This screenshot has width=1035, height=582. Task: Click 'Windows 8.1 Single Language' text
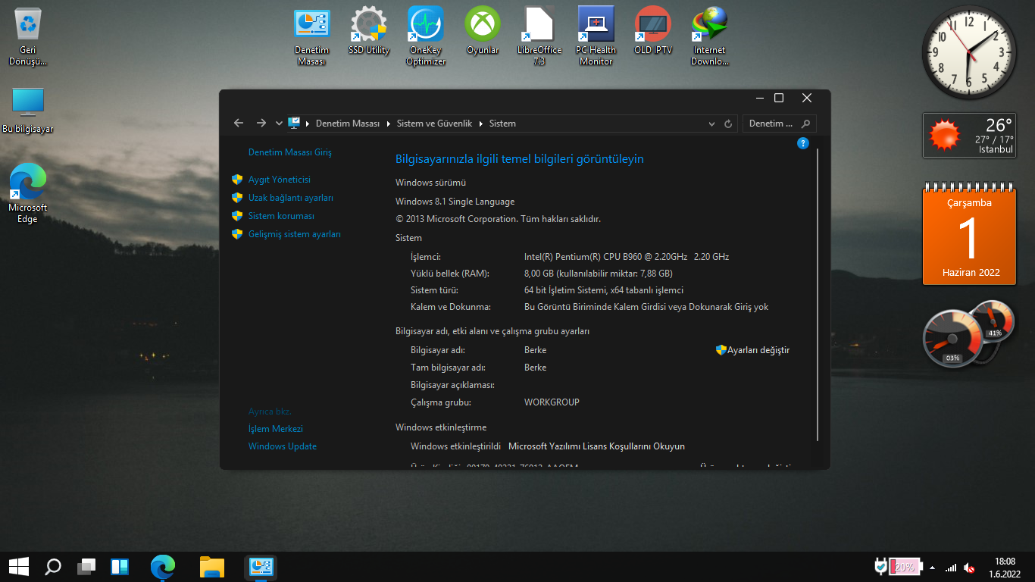click(x=455, y=202)
